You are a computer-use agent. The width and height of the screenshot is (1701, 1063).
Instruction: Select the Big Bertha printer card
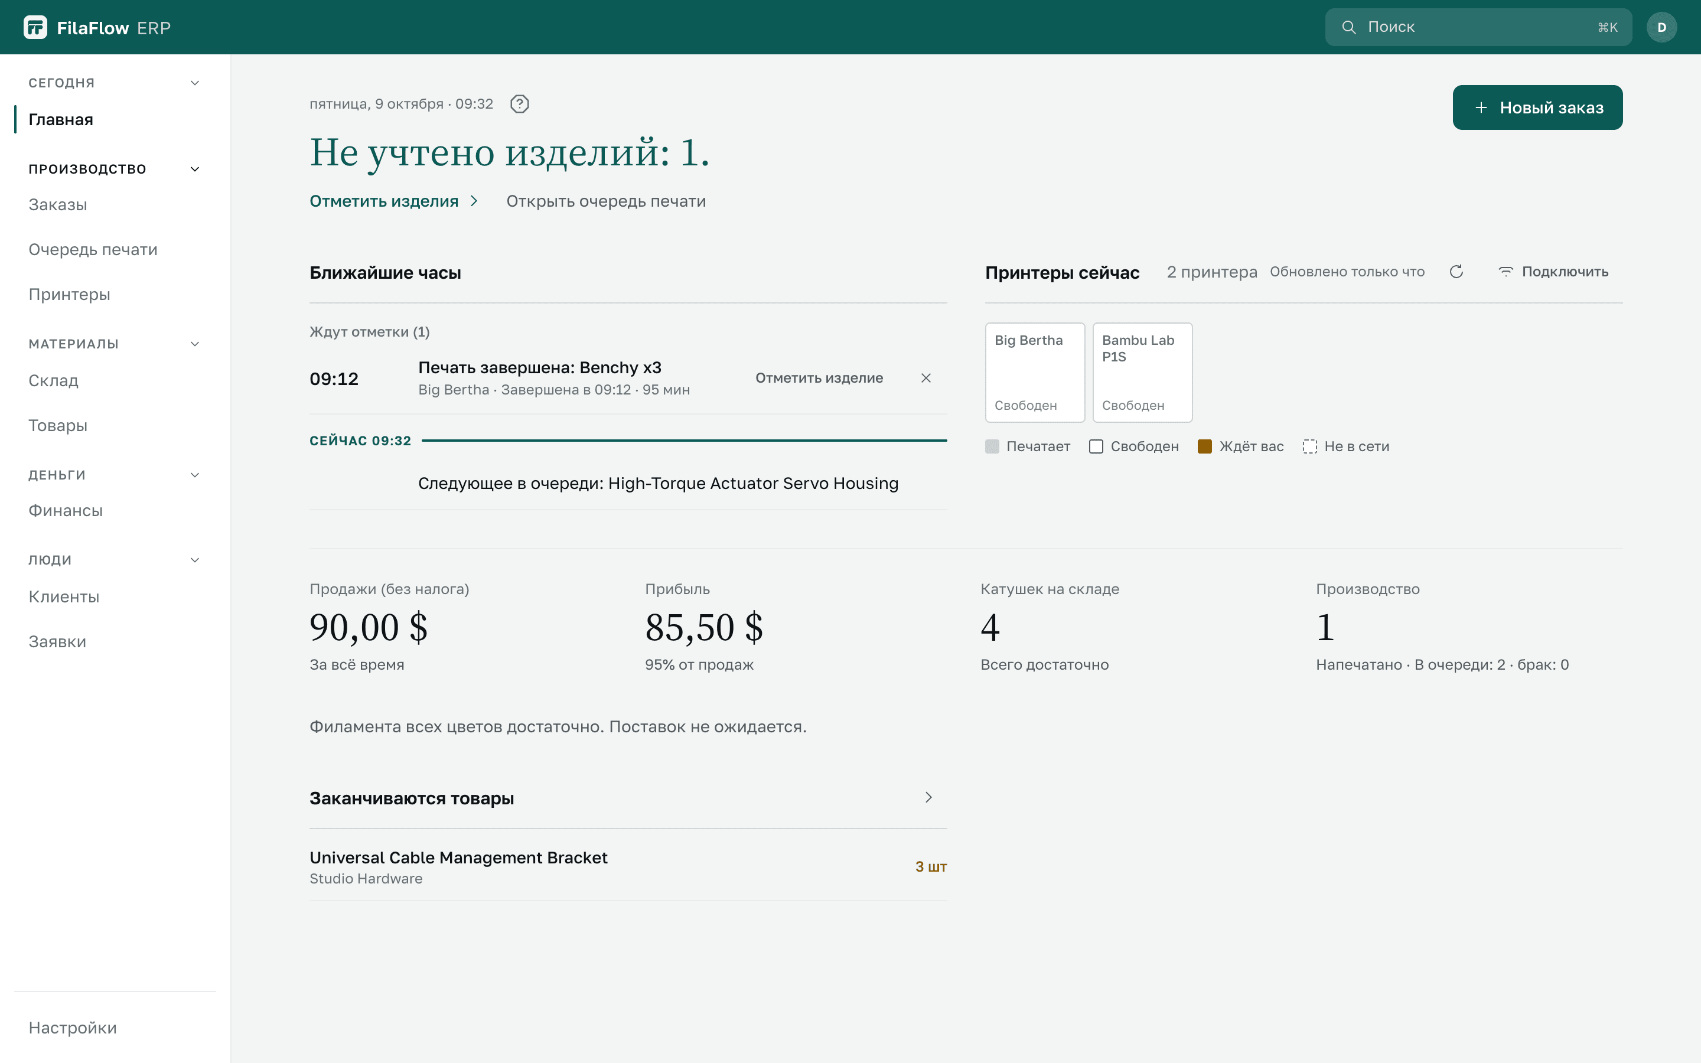coord(1035,373)
